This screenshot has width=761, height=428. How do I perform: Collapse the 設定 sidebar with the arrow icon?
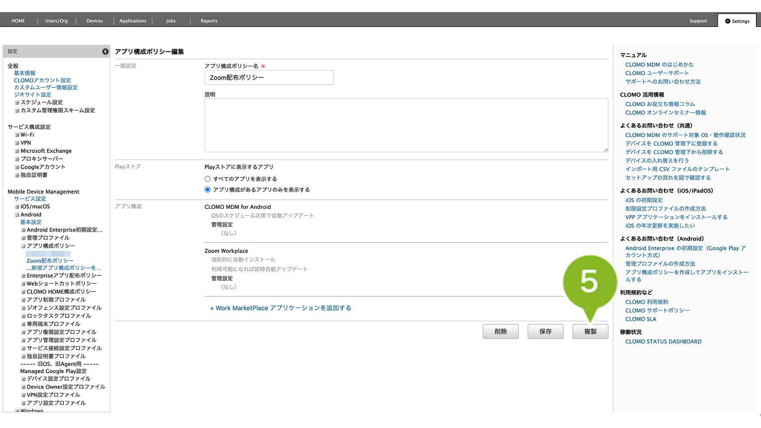(105, 51)
